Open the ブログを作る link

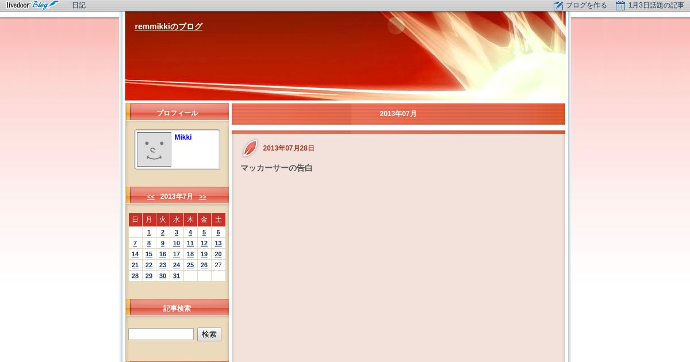pos(586,5)
